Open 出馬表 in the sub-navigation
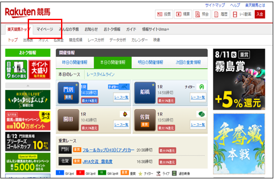 coord(29,40)
